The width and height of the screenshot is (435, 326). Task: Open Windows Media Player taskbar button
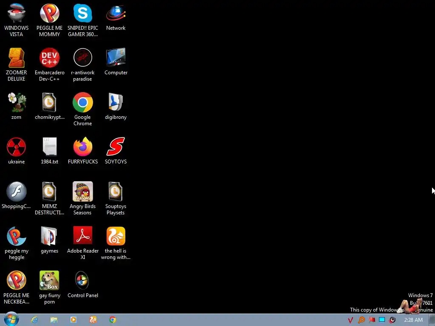pyautogui.click(x=73, y=320)
